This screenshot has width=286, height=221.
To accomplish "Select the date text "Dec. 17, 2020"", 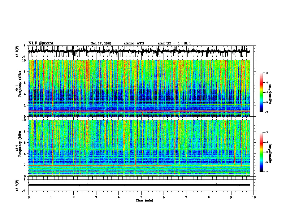I will point(101,43).
